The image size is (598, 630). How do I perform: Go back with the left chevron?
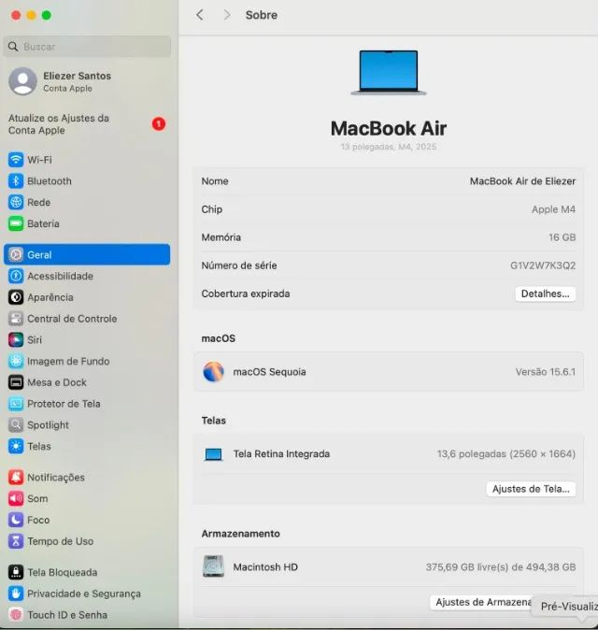(200, 15)
